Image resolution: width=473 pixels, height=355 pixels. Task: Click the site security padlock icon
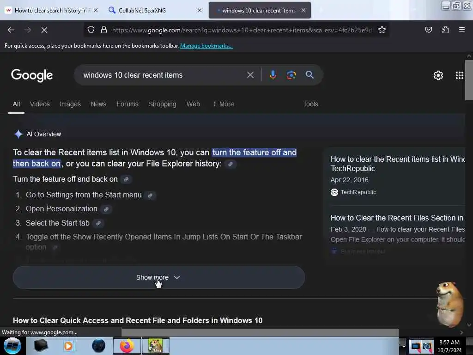104,30
